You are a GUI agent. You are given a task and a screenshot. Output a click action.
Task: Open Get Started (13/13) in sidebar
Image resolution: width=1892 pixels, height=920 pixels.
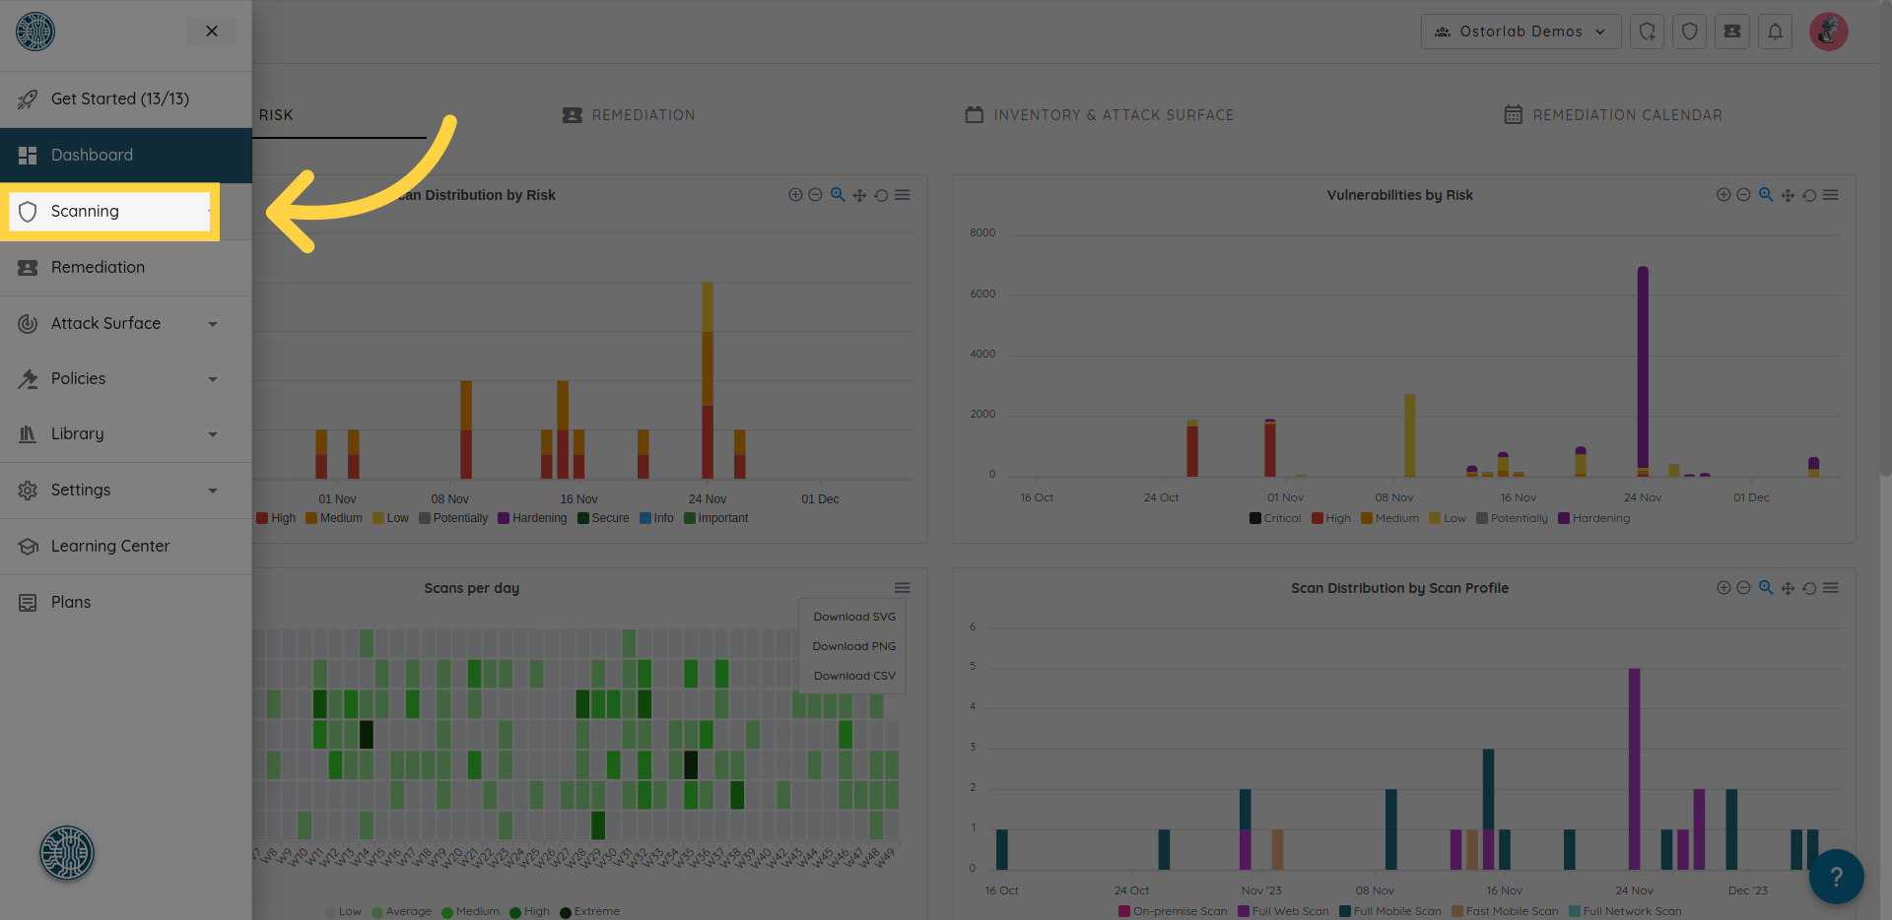pos(126,99)
